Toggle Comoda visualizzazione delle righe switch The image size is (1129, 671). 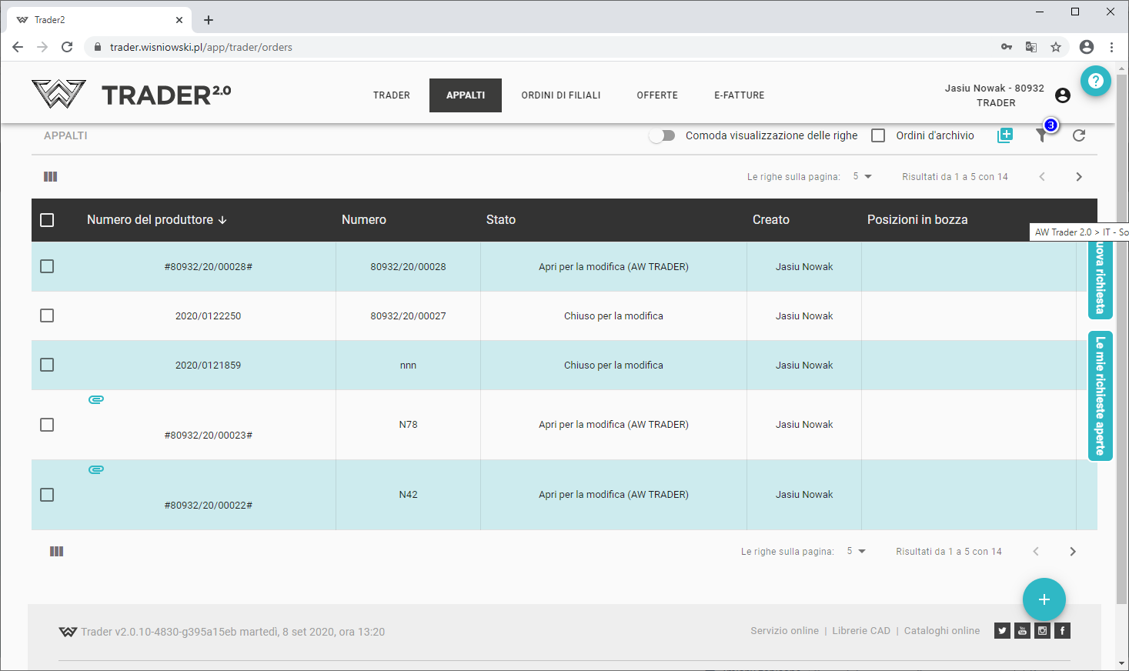(661, 135)
